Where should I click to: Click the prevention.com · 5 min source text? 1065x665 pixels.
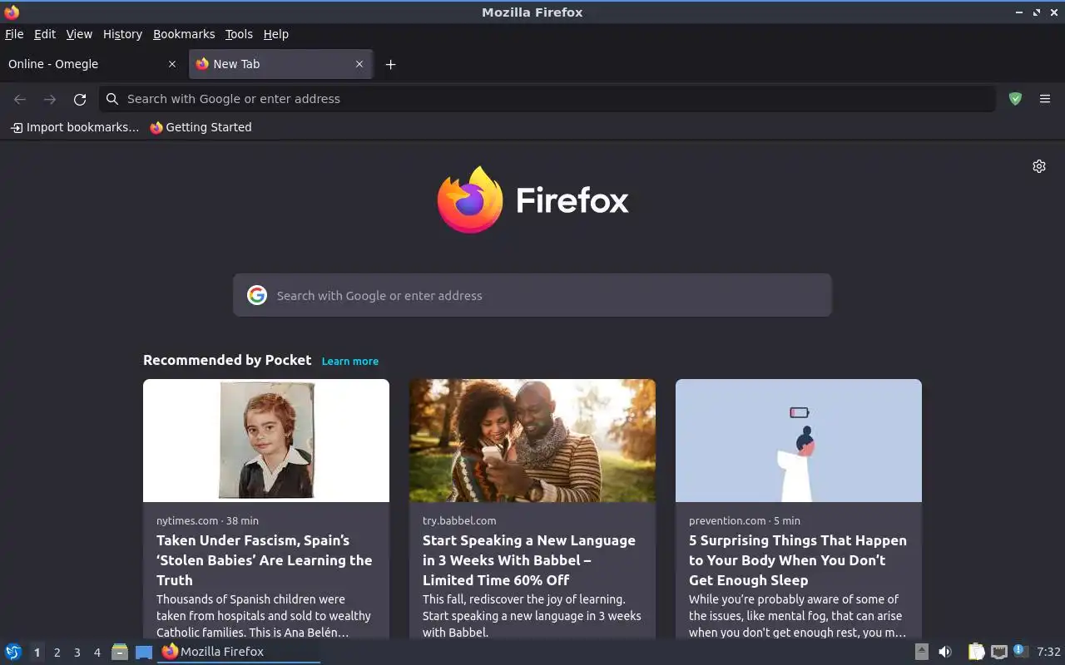tap(745, 521)
